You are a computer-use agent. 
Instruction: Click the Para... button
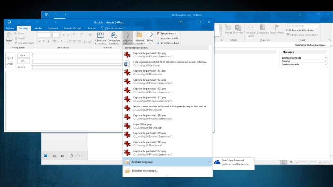point(23,55)
